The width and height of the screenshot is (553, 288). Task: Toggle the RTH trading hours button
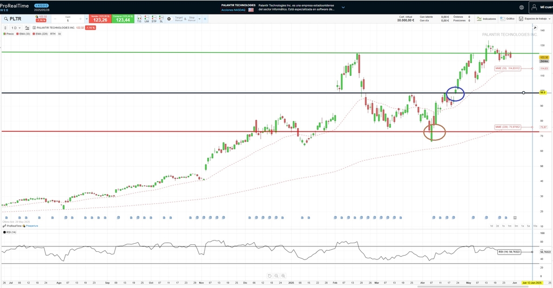pos(53,33)
